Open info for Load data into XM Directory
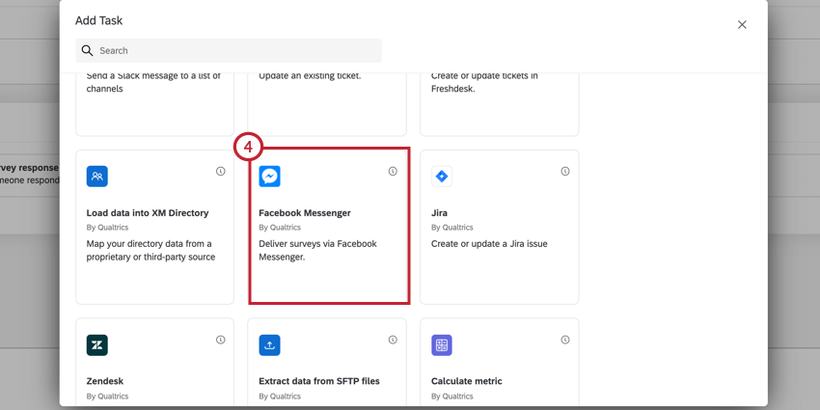 pyautogui.click(x=221, y=171)
